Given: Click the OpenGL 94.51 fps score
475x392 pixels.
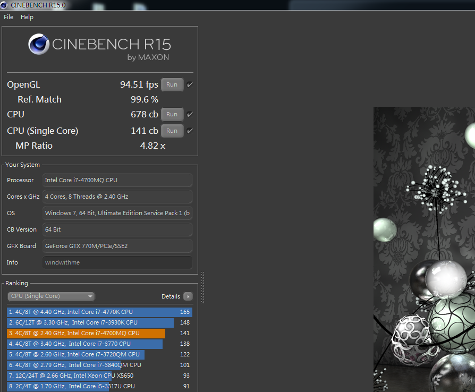Looking at the screenshot, I should tap(139, 84).
